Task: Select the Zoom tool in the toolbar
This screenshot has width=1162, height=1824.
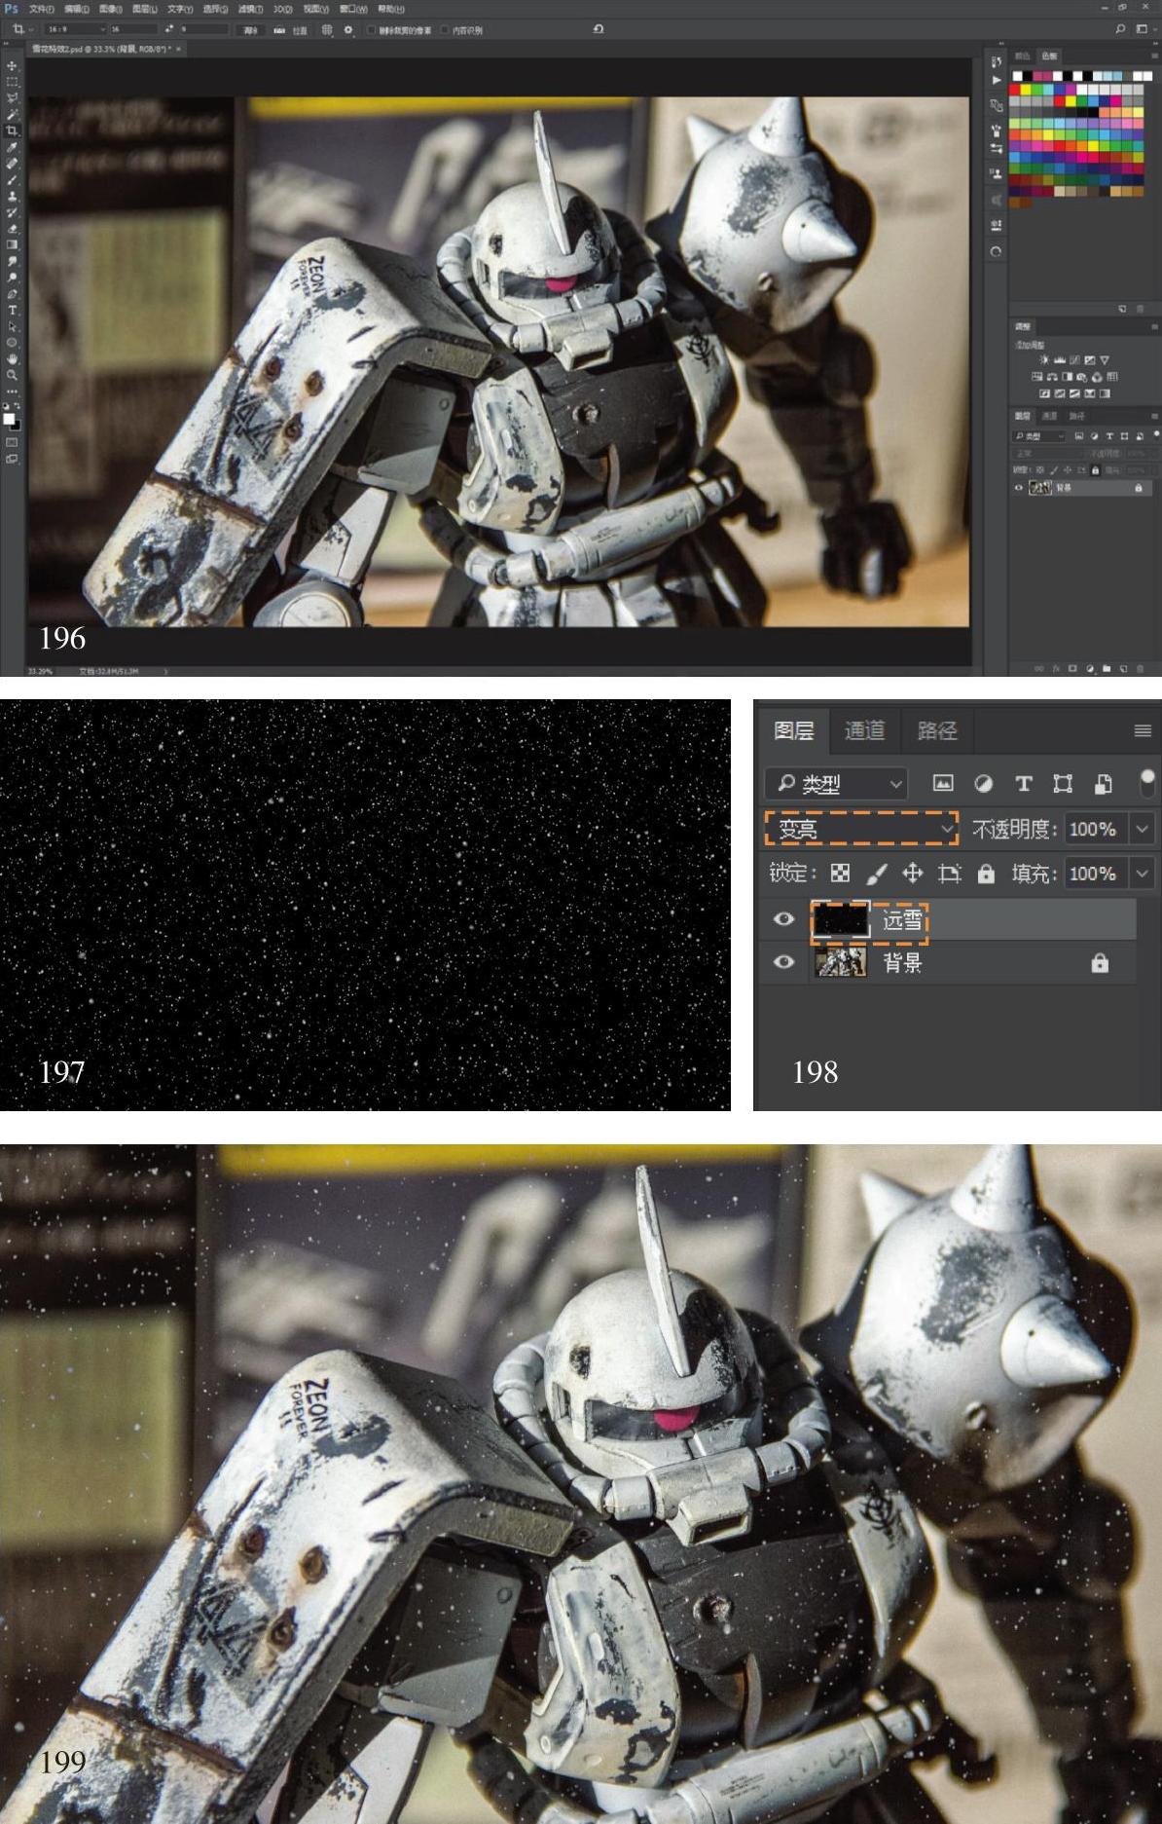Action: coord(12,375)
